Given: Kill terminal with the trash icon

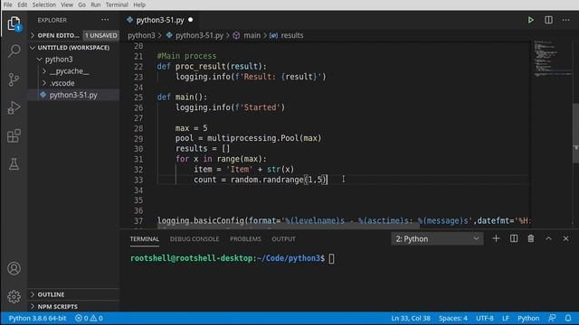Looking at the screenshot, I should tap(531, 238).
